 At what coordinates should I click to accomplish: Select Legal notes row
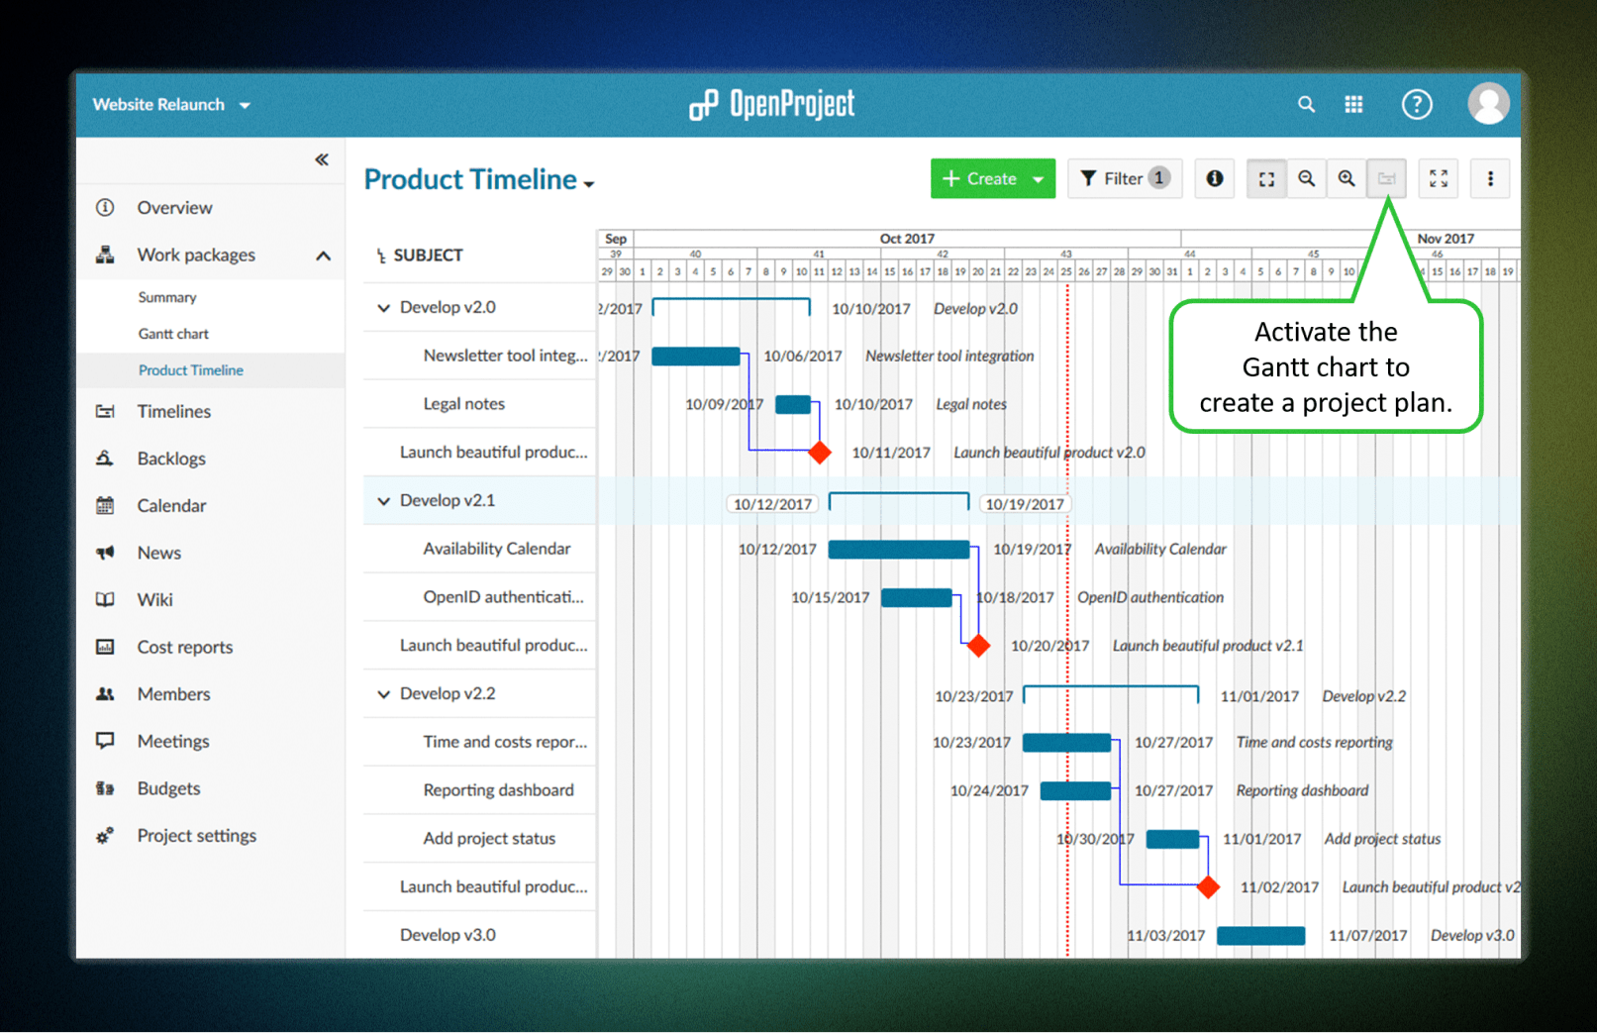click(x=480, y=404)
